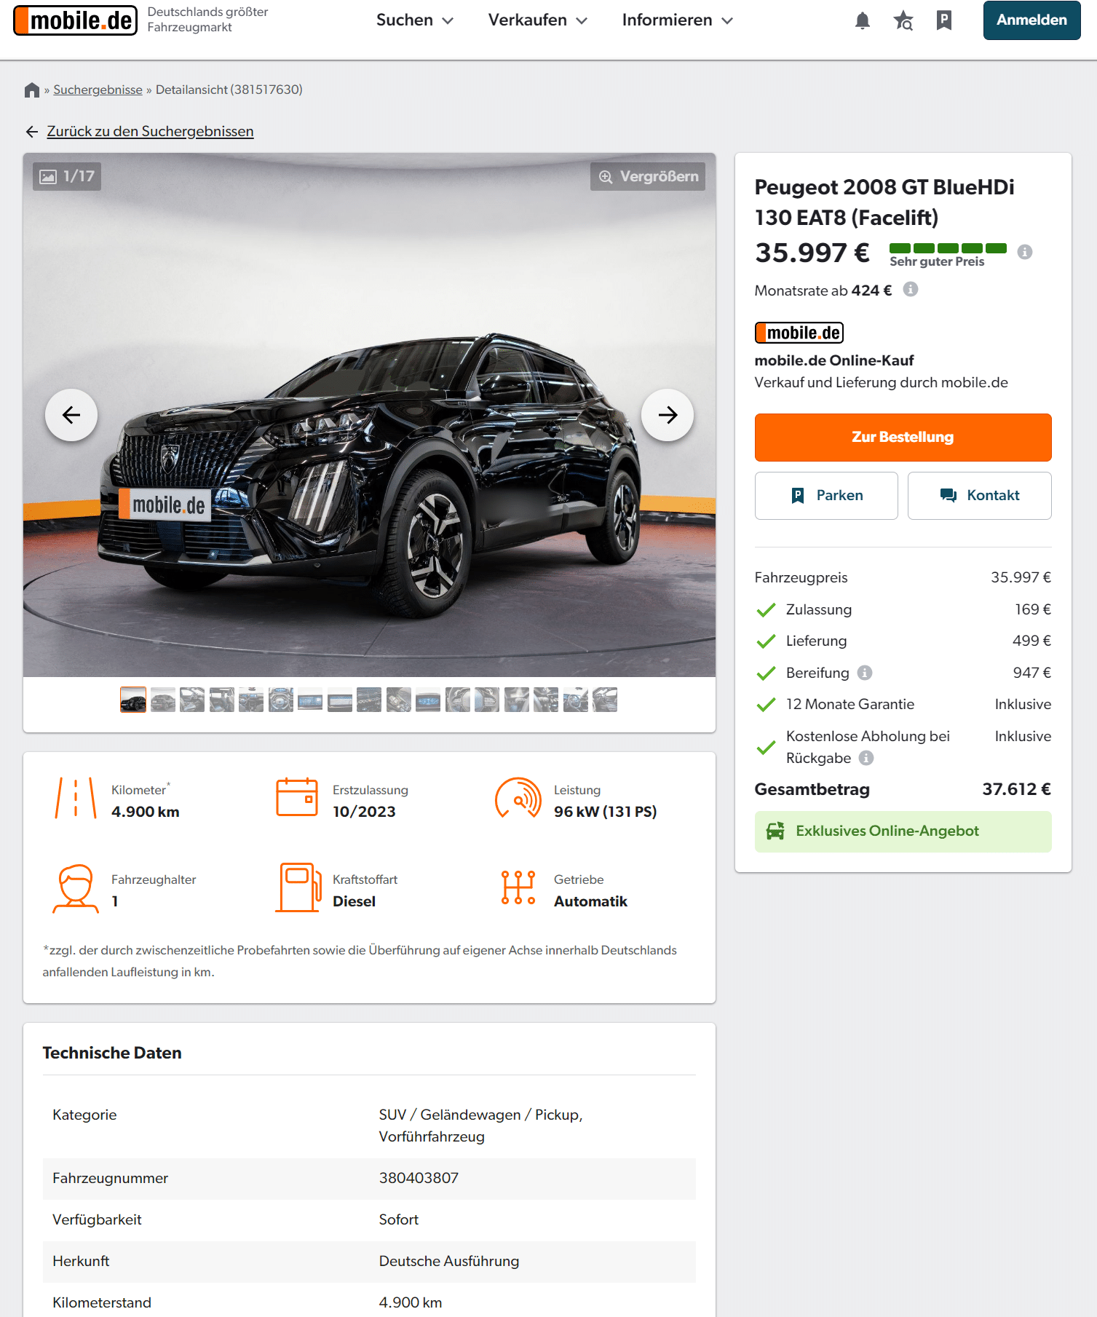
Task: Click the Verfügbarkeit Sofort value
Action: coord(399,1220)
